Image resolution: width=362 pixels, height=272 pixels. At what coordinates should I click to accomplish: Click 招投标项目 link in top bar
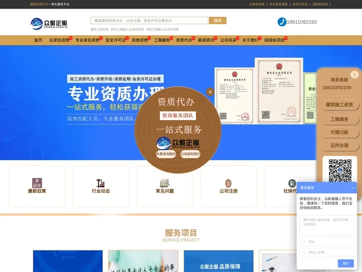(320, 4)
